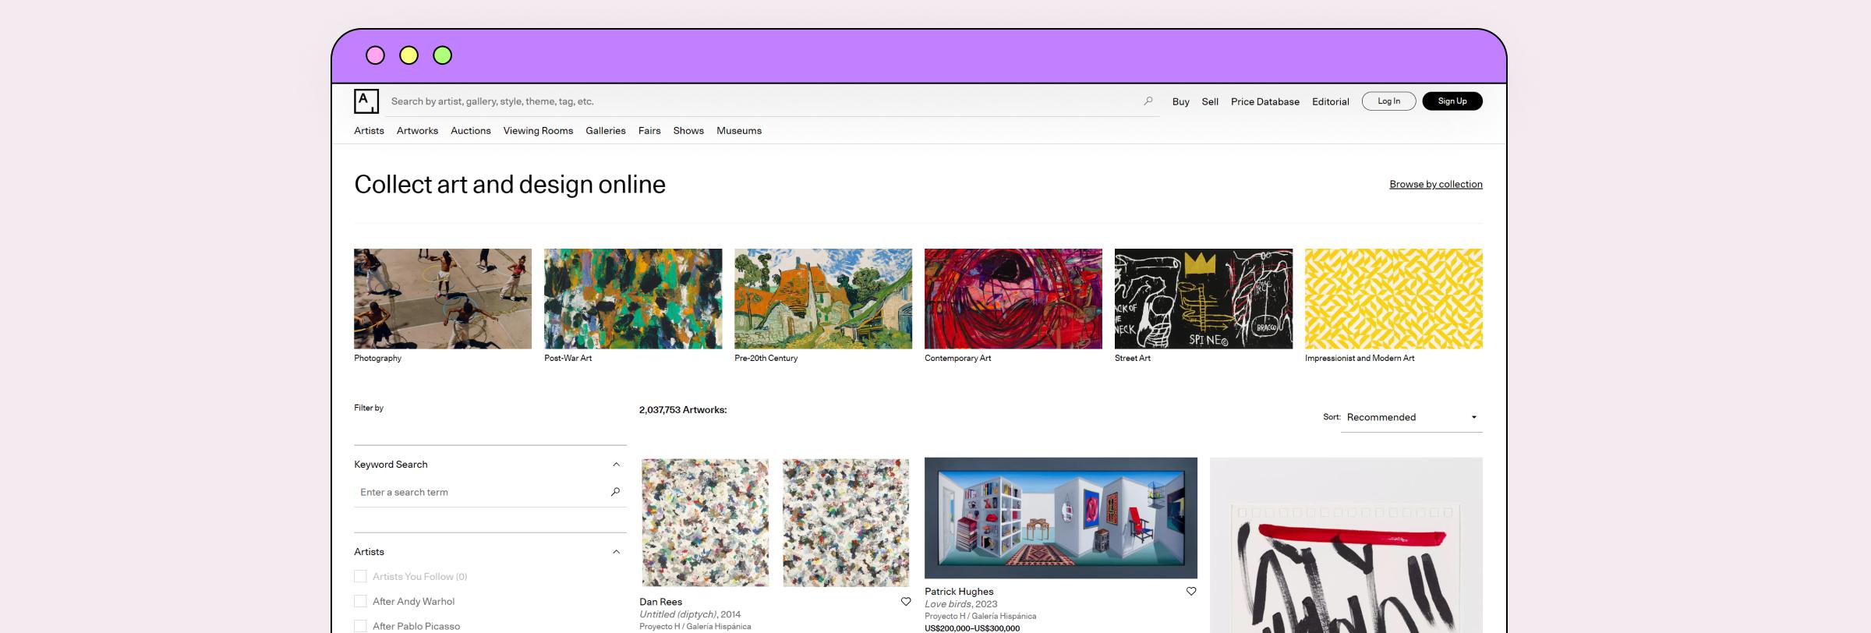Click the yellow window control dot
Viewport: 1871px width, 633px height.
(409, 55)
